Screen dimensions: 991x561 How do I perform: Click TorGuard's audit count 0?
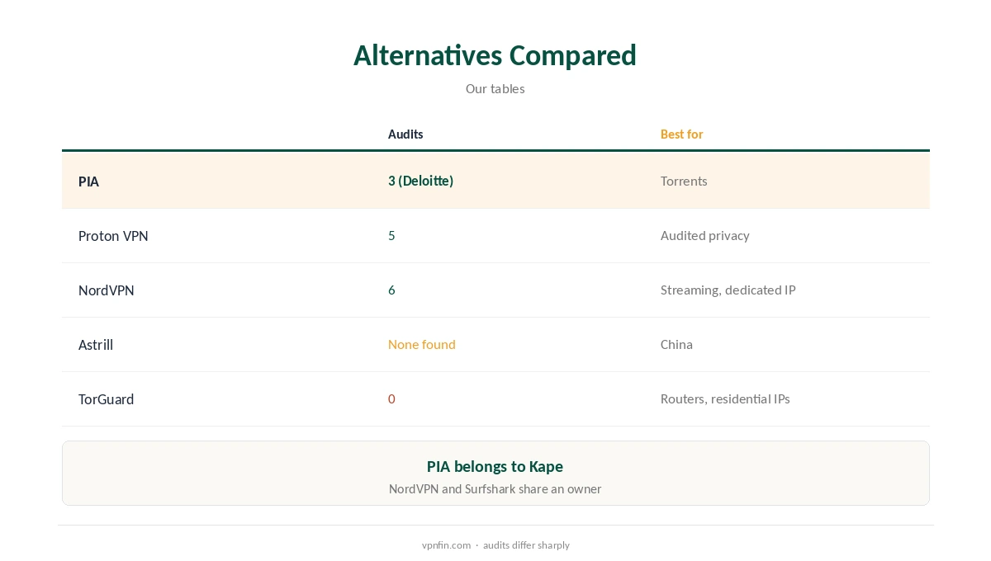(x=391, y=398)
